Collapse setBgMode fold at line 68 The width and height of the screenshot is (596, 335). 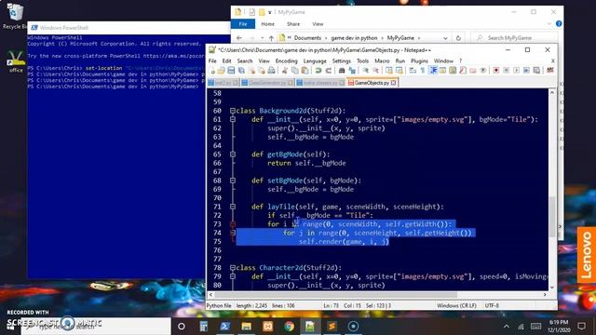tap(233, 181)
